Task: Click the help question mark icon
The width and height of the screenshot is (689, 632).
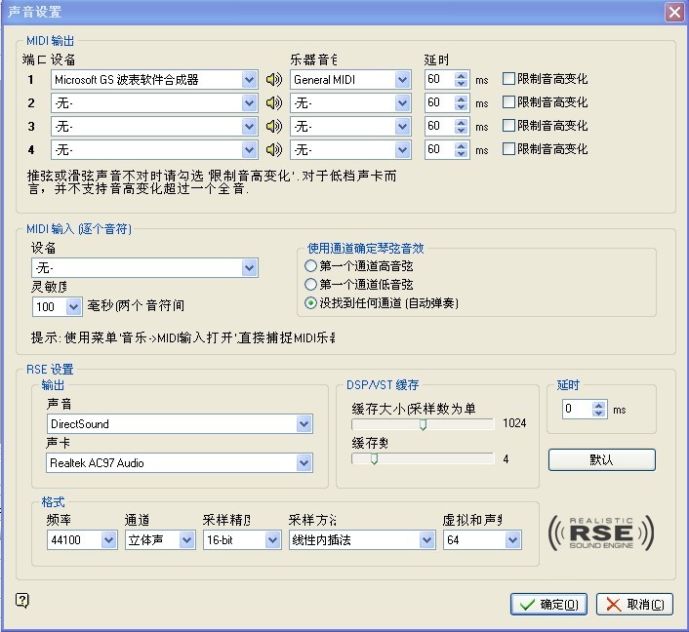Action: (x=23, y=600)
